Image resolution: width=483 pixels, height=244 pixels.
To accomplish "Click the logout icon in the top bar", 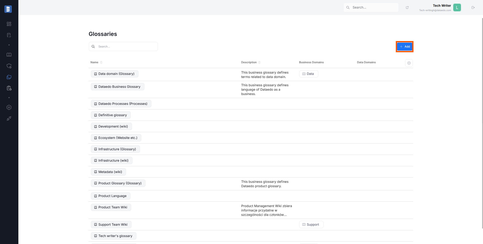I will 473,7.
